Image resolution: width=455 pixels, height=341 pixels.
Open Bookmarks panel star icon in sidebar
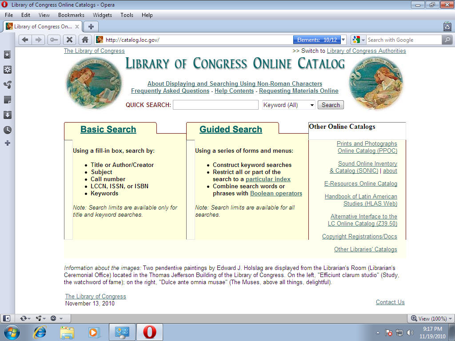pyautogui.click(x=8, y=55)
